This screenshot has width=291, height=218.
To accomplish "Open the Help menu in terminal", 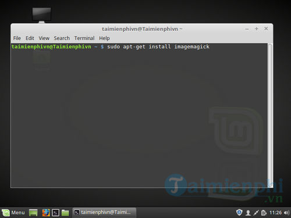I will tap(104, 38).
